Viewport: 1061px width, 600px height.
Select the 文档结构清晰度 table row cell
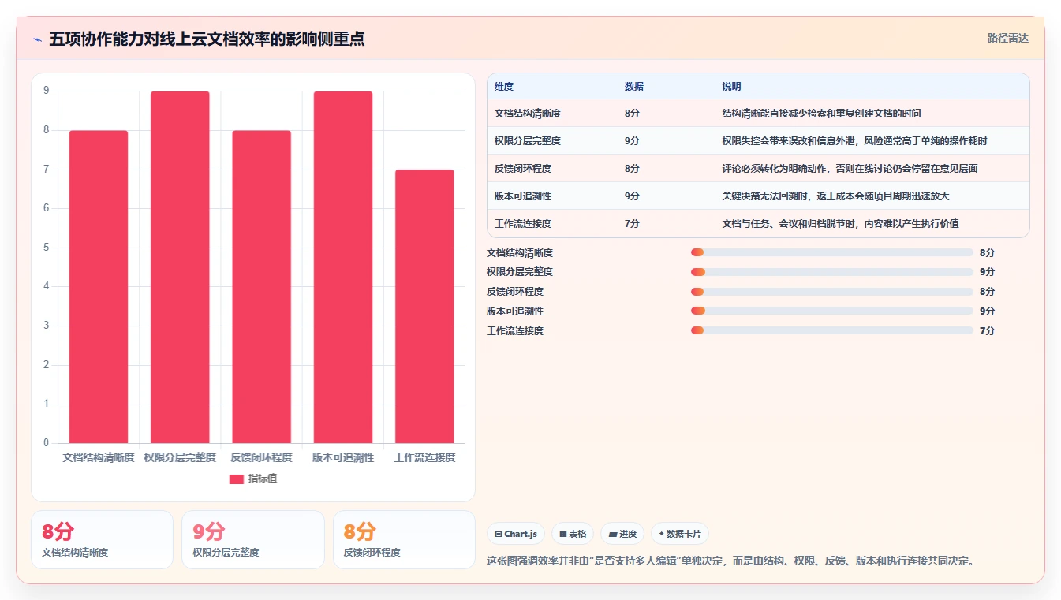pyautogui.click(x=528, y=114)
